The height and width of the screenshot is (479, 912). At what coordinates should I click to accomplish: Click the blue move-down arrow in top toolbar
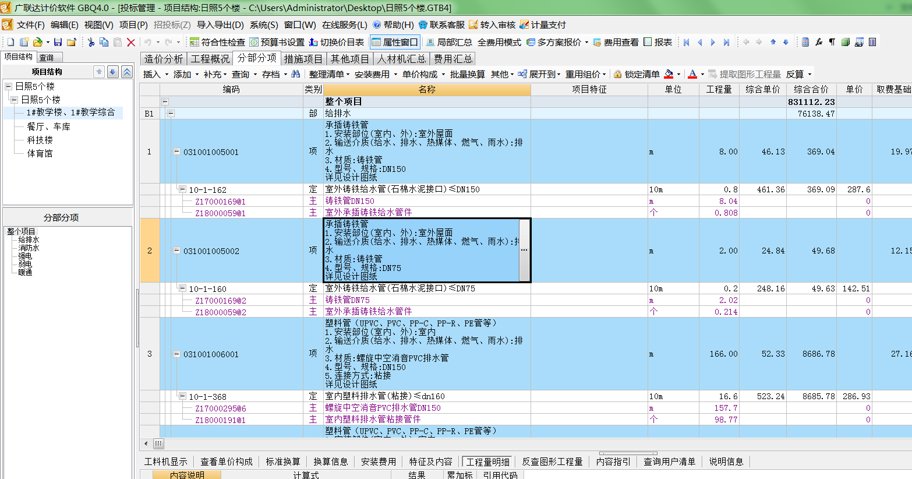(x=786, y=42)
